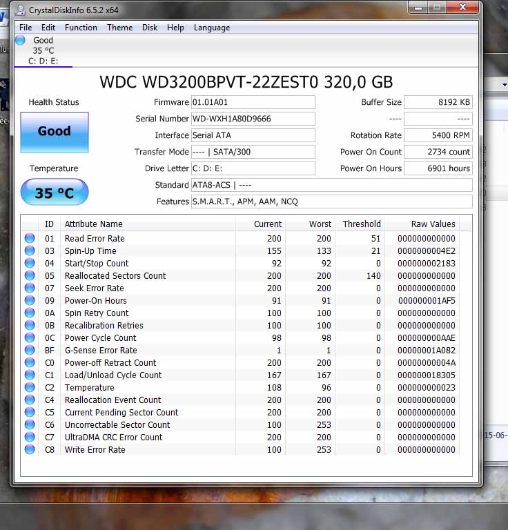Open the Theme menu

119,28
